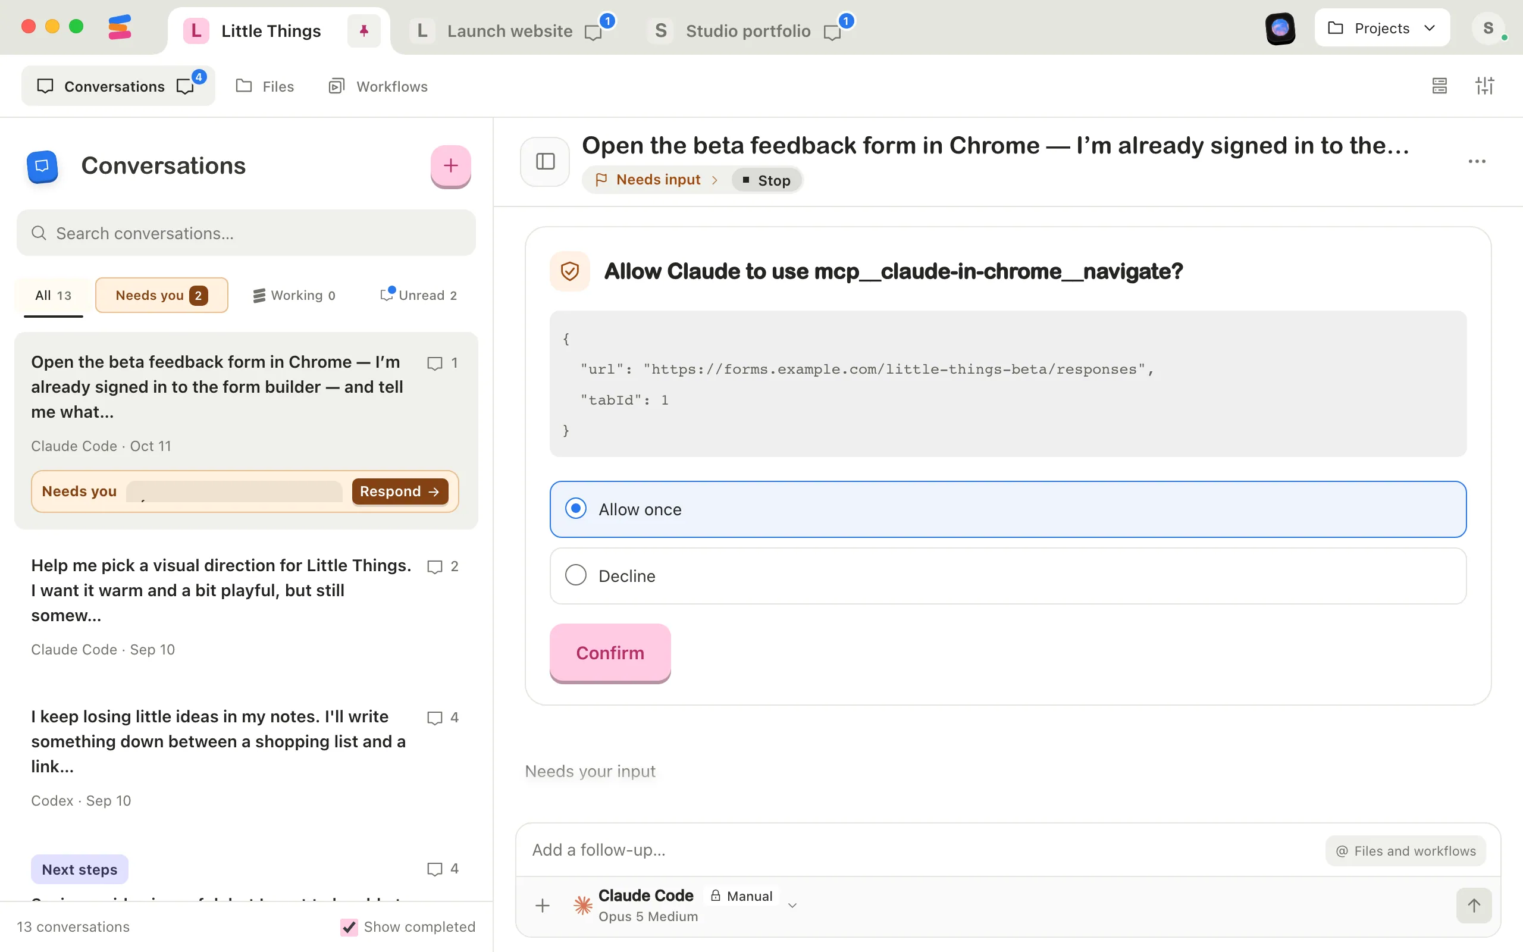Image resolution: width=1523 pixels, height=952 pixels.
Task: Click the list layout icon in toolbar
Action: (1439, 86)
